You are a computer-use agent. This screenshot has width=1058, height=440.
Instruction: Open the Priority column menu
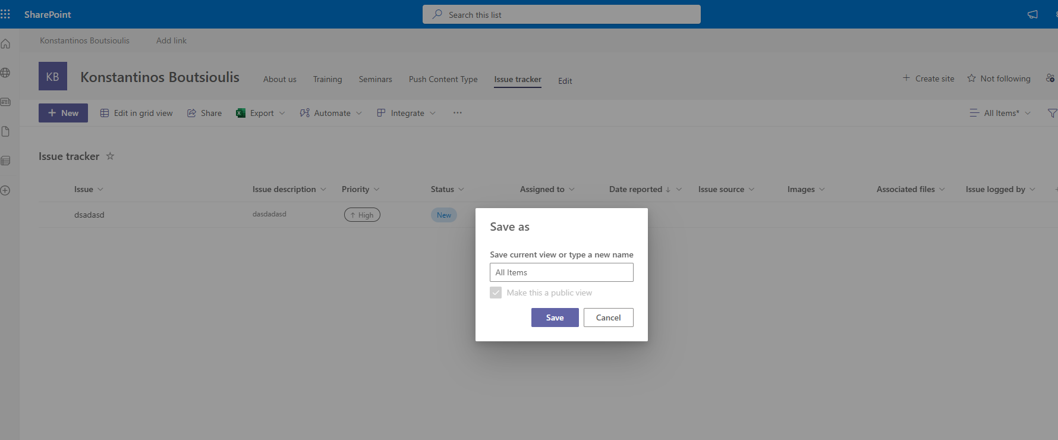click(361, 189)
